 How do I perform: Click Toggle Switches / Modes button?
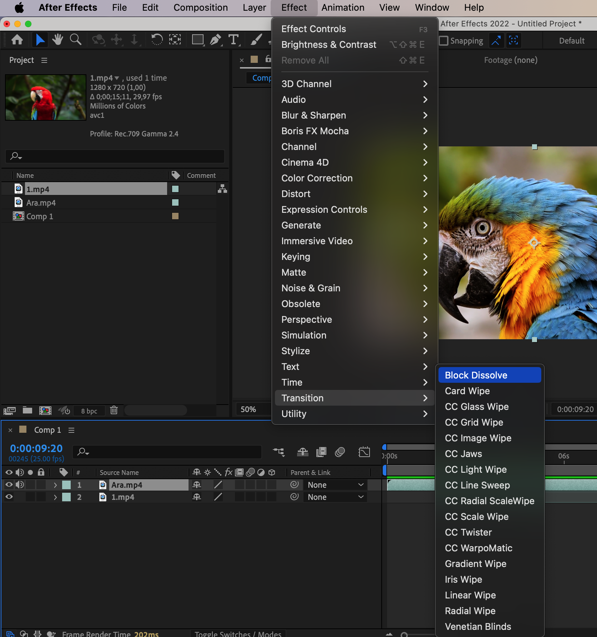click(x=238, y=634)
